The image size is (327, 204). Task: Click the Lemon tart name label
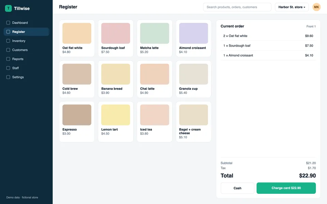pos(109,130)
